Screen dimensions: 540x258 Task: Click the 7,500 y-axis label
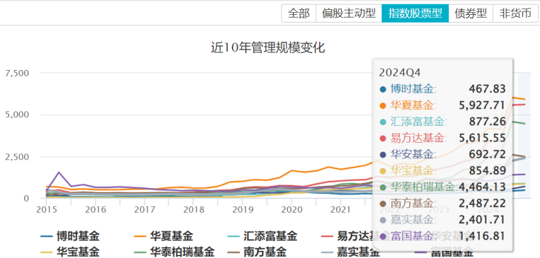(x=17, y=73)
